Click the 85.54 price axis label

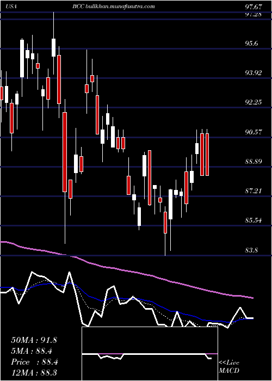tap(254, 220)
